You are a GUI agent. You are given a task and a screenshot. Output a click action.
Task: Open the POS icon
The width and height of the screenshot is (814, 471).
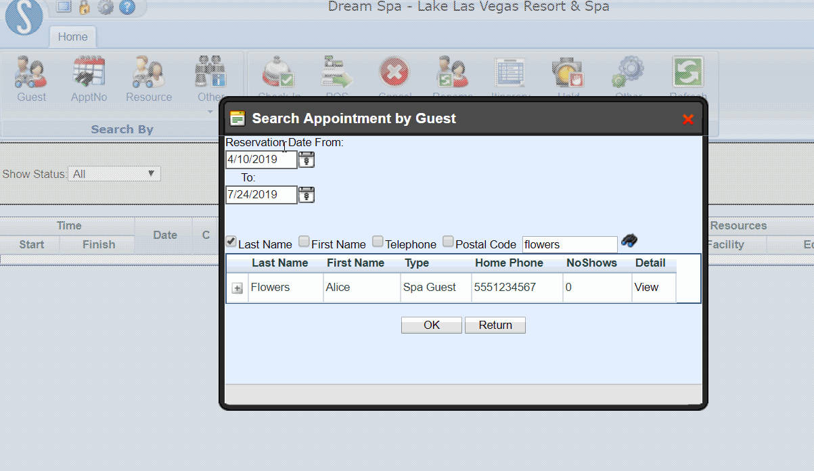[336, 71]
